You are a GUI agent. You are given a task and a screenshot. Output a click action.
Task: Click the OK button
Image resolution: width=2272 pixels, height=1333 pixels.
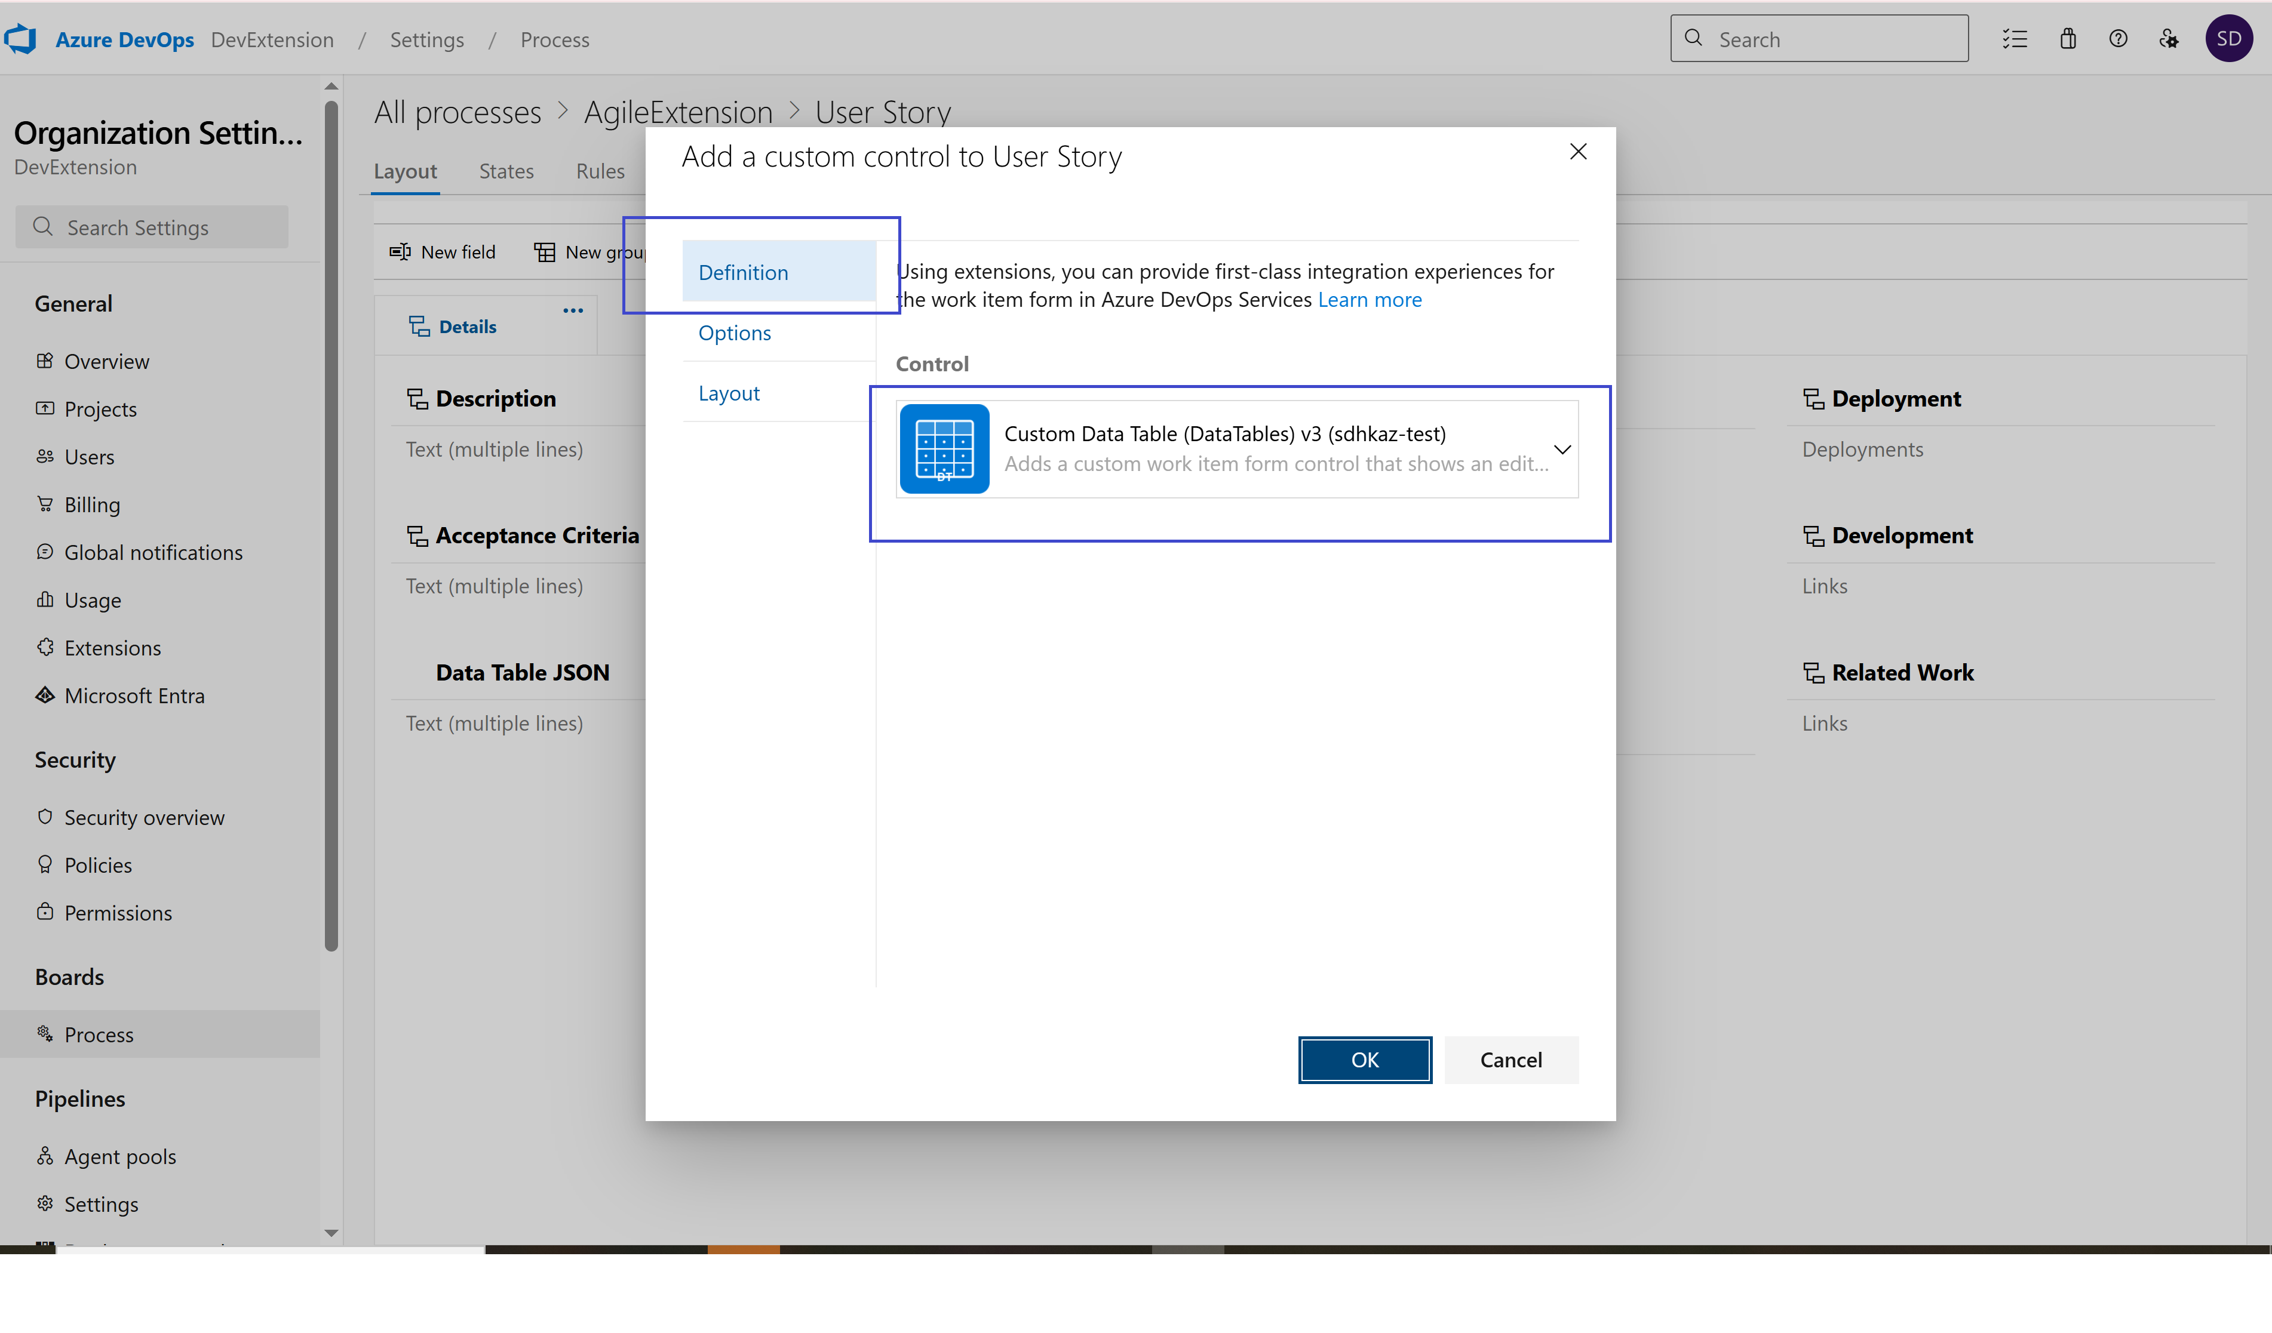(x=1364, y=1059)
